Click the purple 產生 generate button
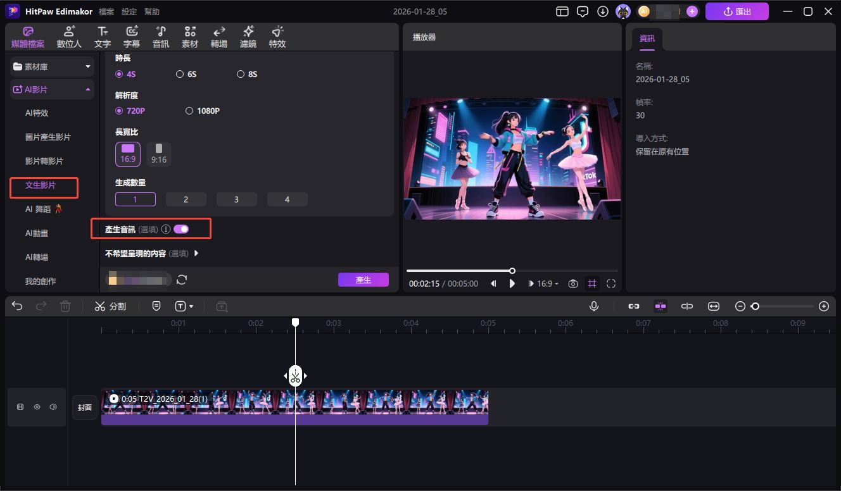The width and height of the screenshot is (841, 491). coord(363,280)
